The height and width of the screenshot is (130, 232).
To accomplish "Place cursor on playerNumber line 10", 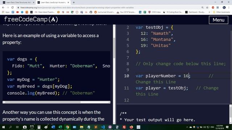I will coord(163,76).
